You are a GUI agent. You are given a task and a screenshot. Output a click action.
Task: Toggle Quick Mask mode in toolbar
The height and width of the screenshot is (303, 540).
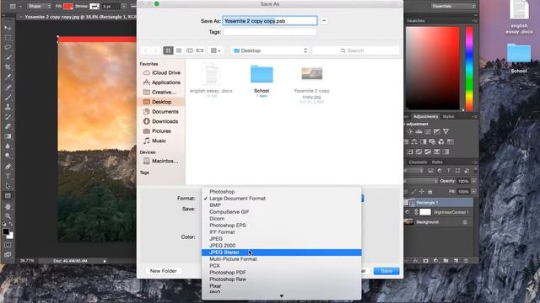(x=8, y=245)
